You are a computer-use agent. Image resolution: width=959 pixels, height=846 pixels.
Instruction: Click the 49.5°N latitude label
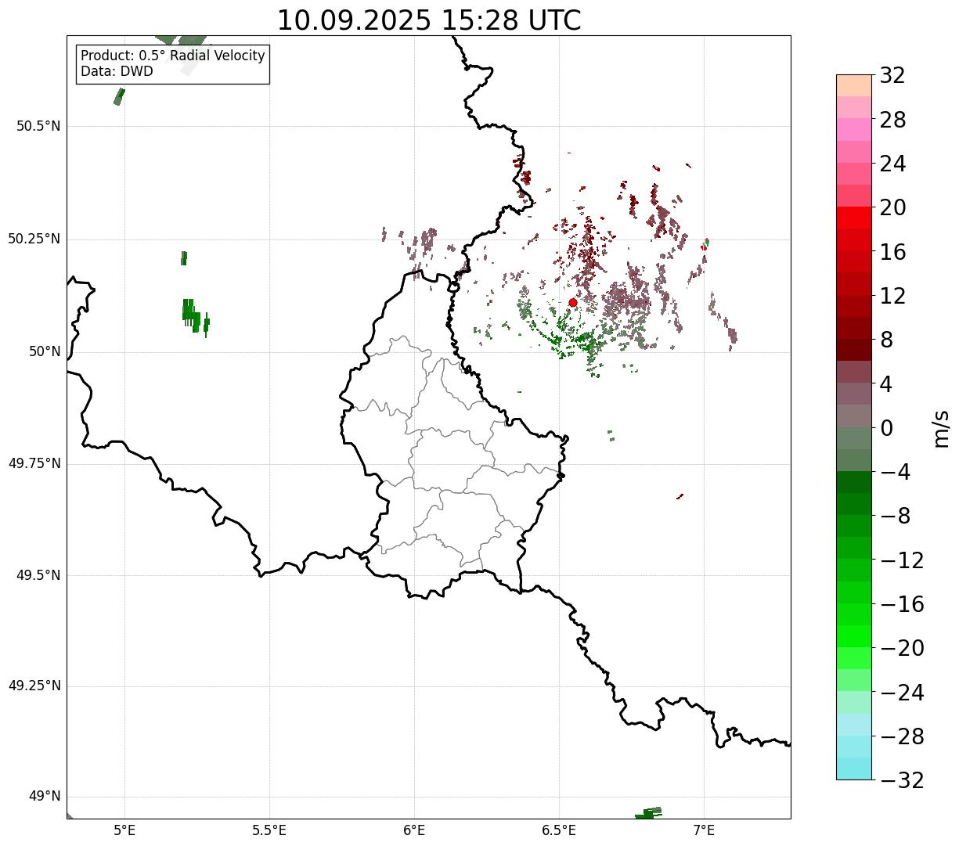pyautogui.click(x=38, y=575)
